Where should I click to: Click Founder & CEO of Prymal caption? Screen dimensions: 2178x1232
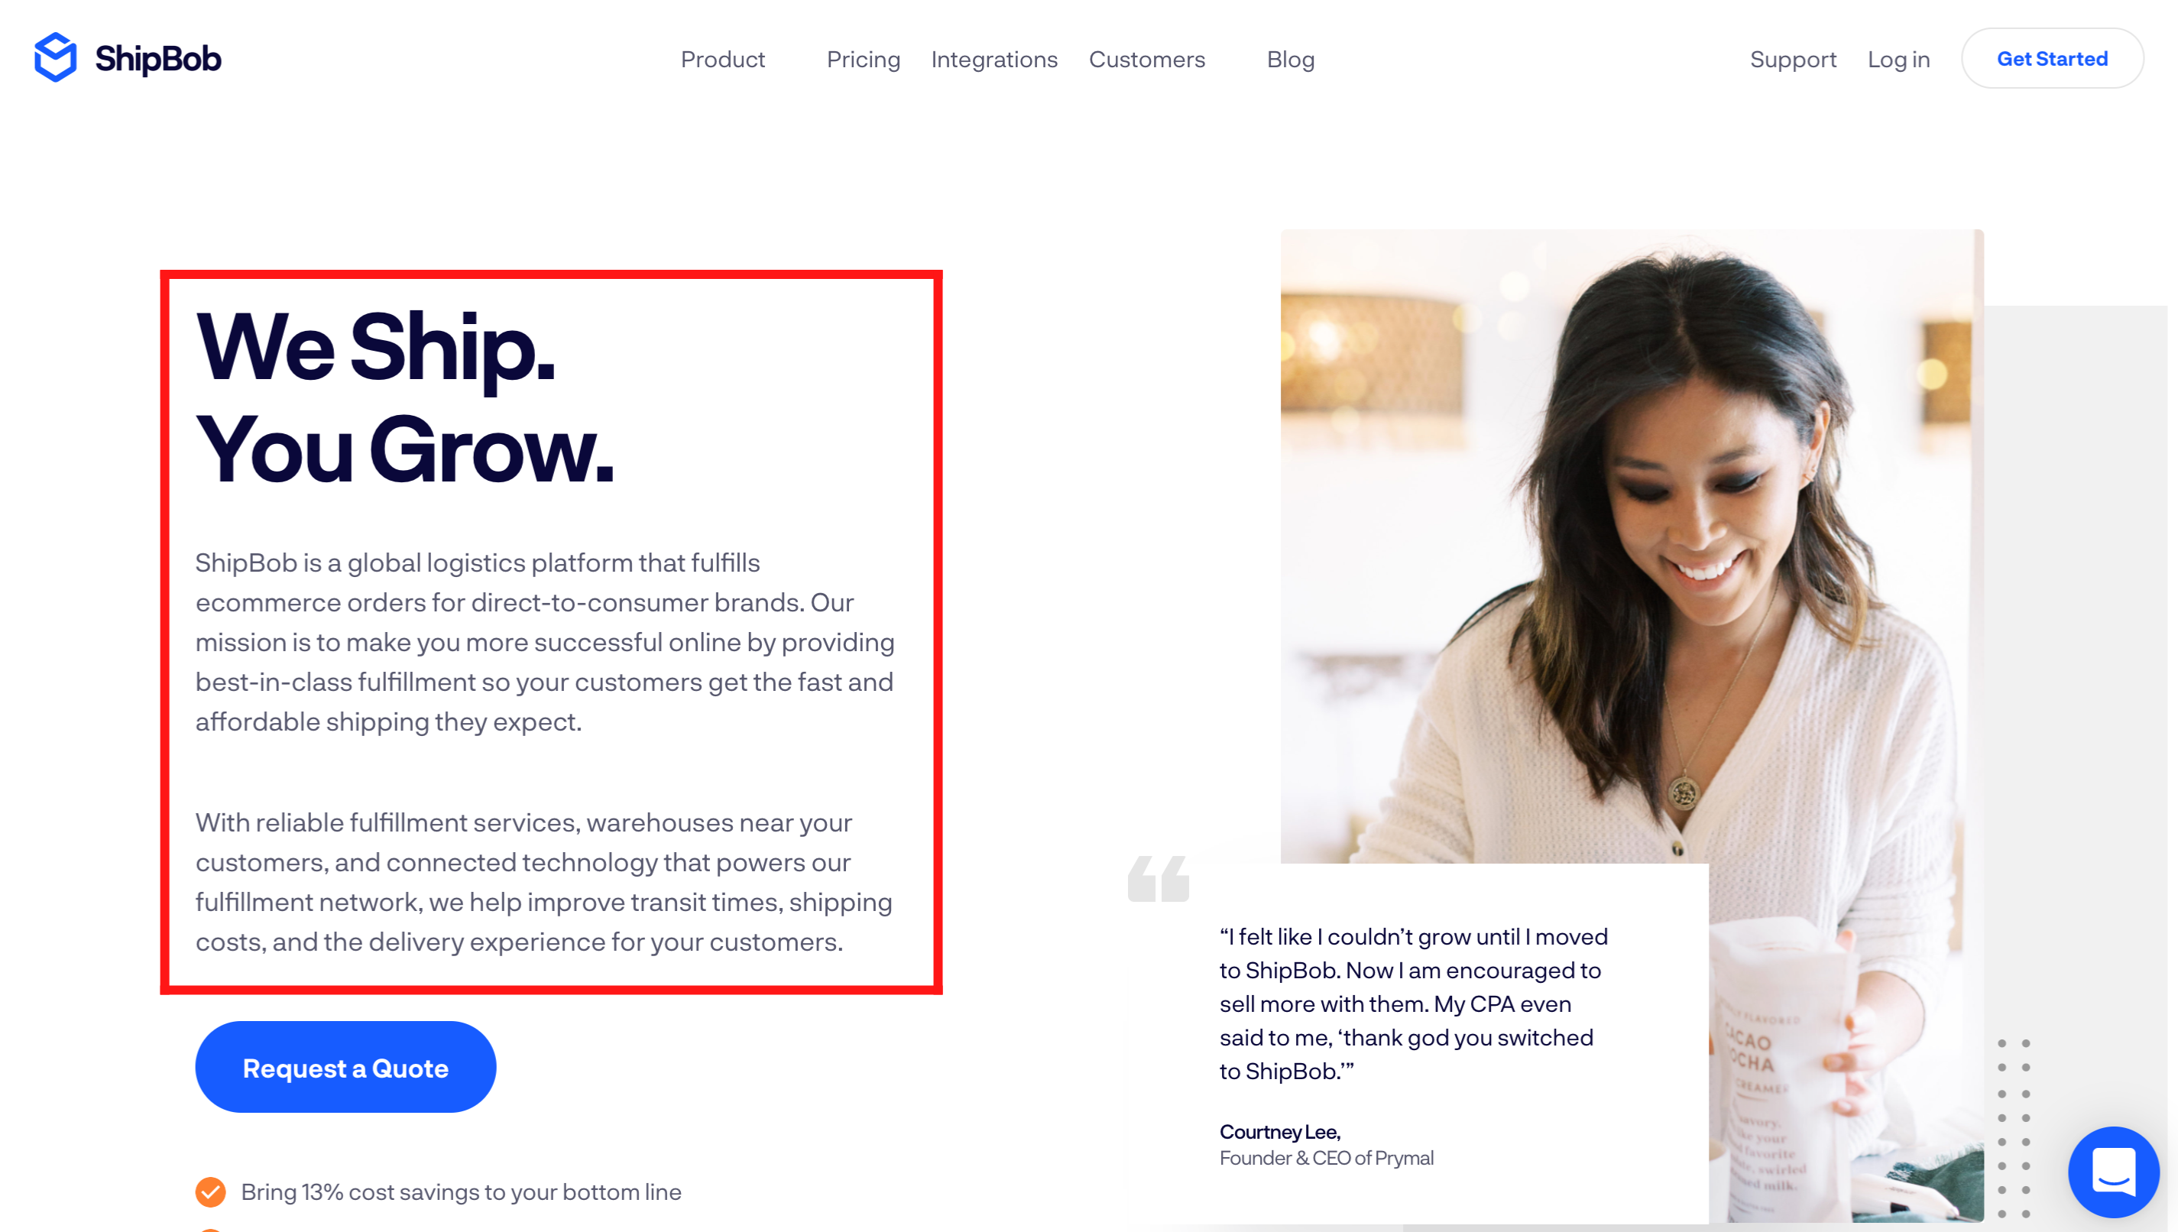(x=1325, y=1158)
